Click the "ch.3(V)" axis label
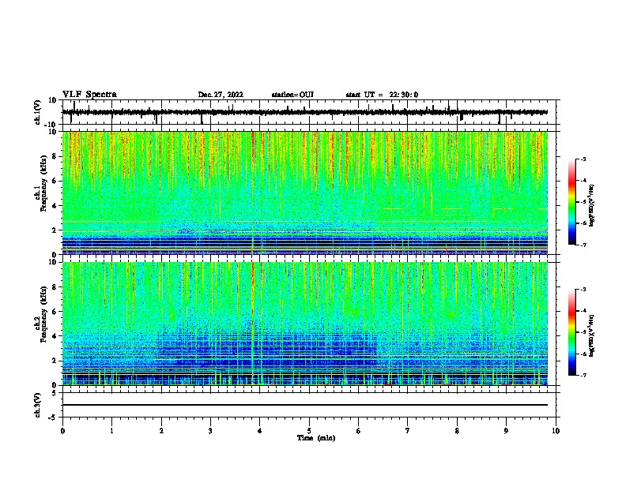The height and width of the screenshot is (483, 626). tap(38, 405)
